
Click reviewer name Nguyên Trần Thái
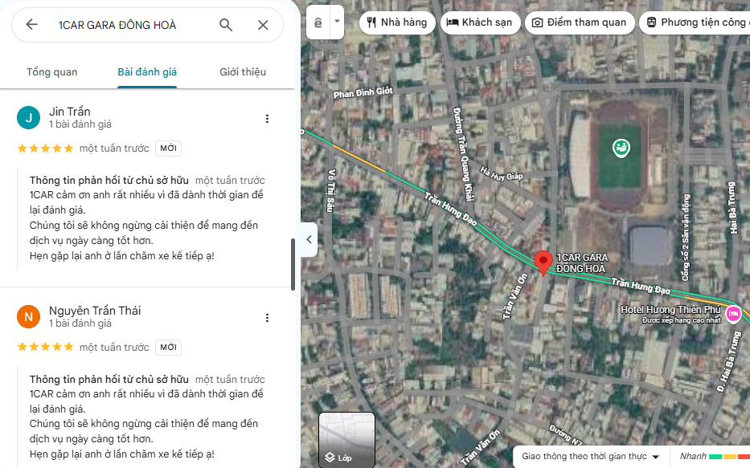point(95,311)
